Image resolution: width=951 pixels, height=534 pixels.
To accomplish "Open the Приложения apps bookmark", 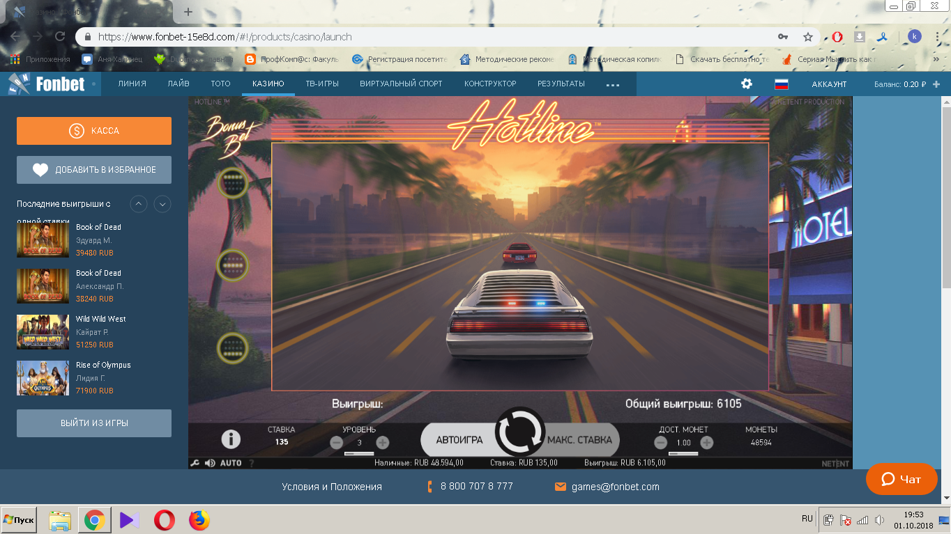I will [40, 59].
